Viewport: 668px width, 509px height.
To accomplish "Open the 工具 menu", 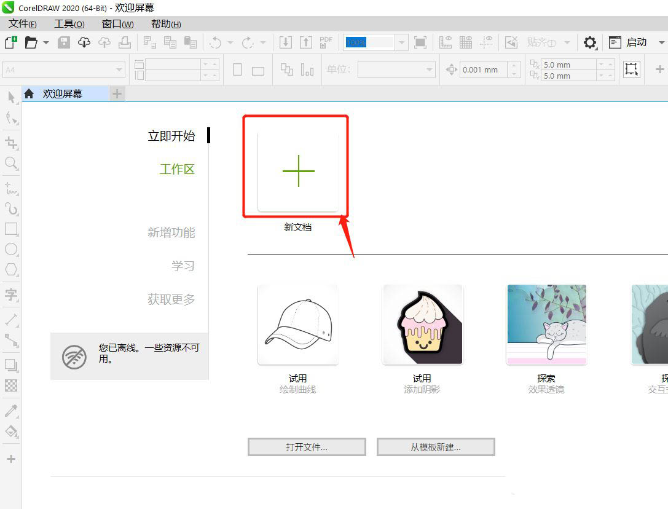I will 69,24.
